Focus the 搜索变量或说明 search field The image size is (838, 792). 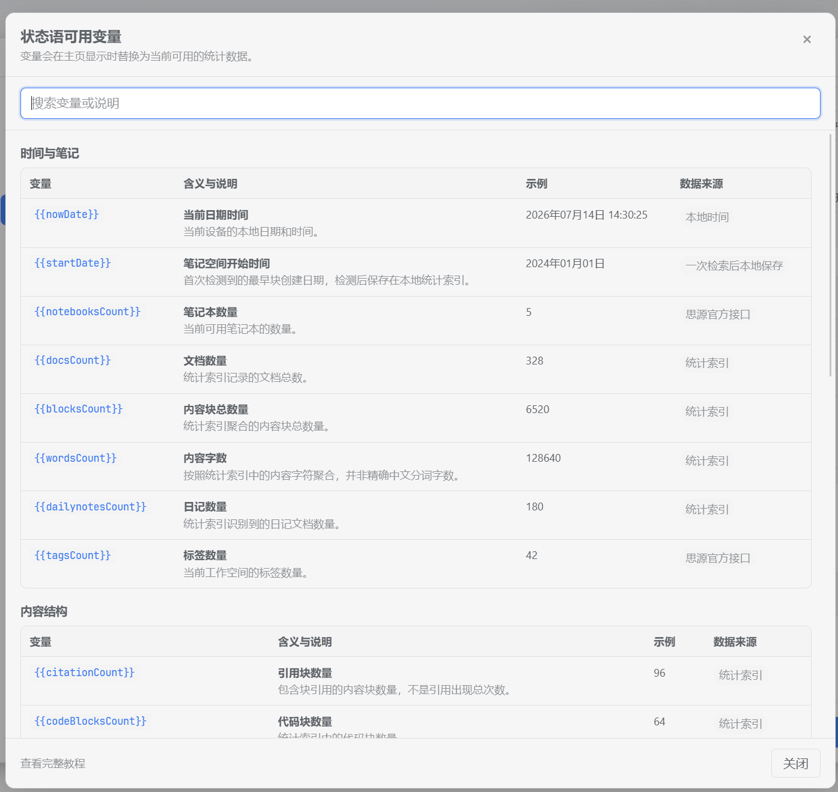pos(421,103)
